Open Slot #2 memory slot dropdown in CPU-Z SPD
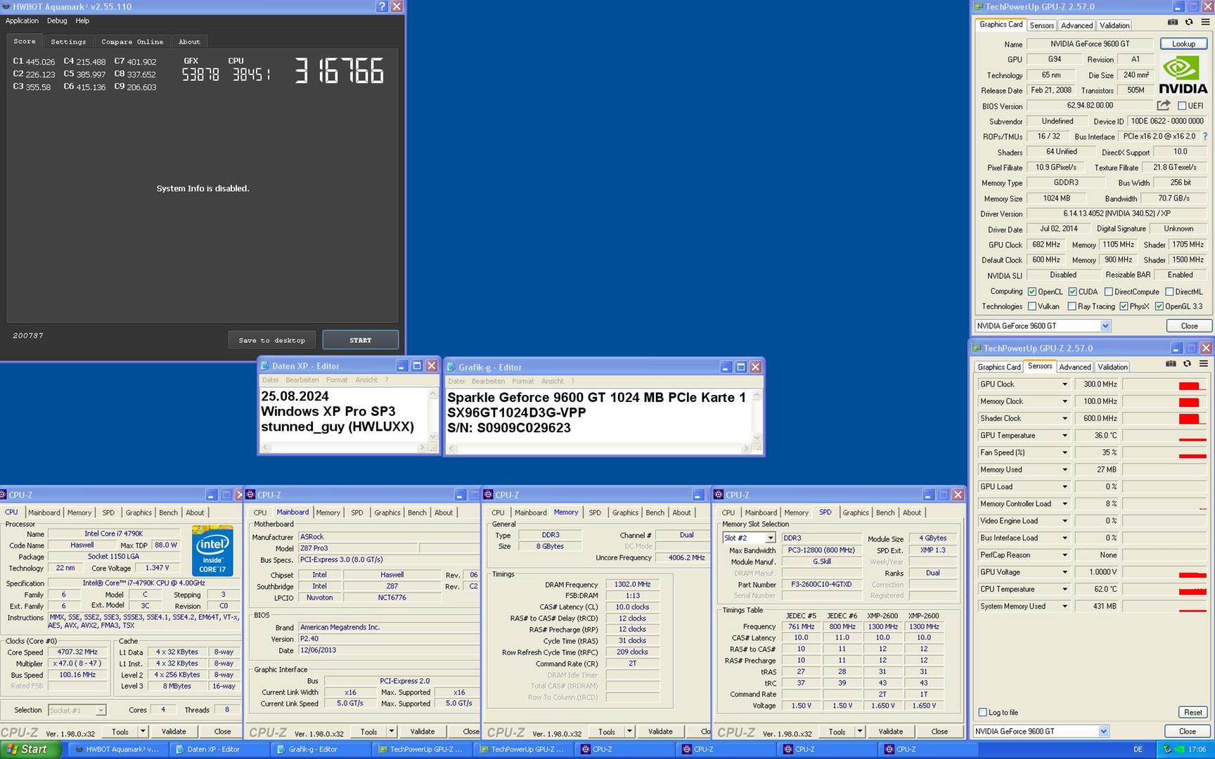Screen dimensions: 1215x759 click(x=770, y=538)
